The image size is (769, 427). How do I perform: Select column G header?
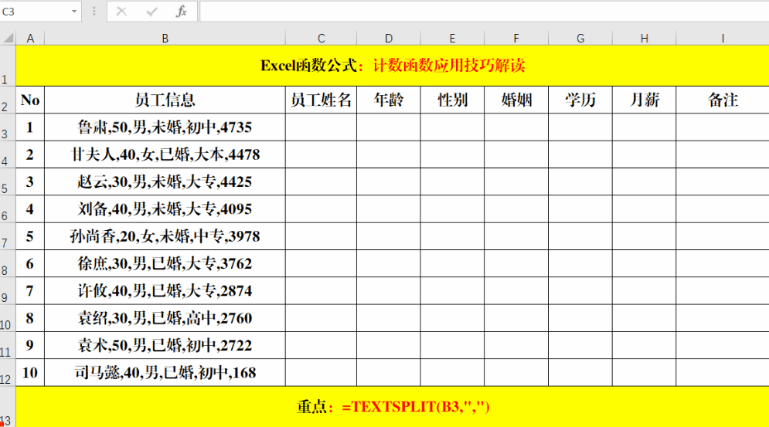pyautogui.click(x=580, y=39)
